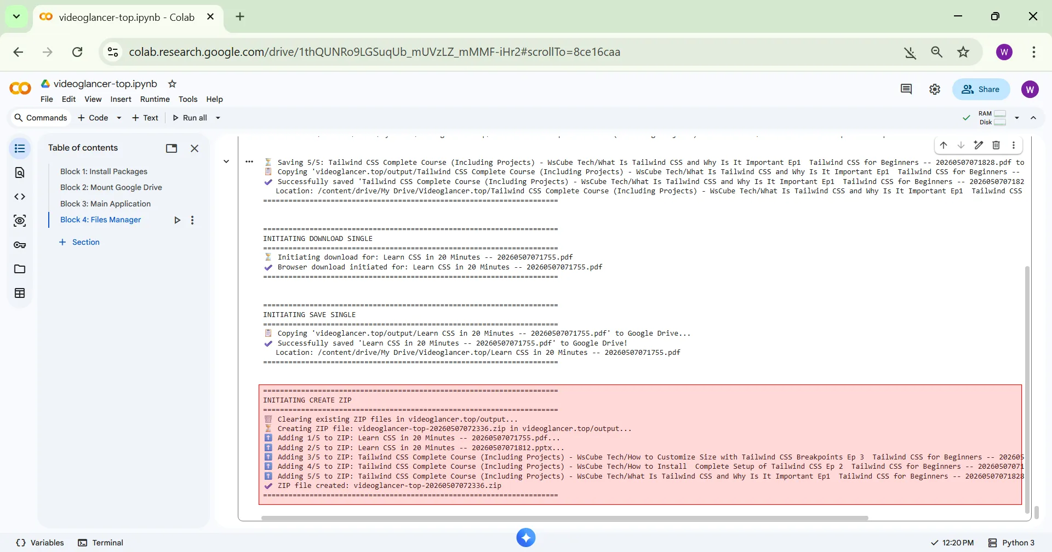Click the Python 3 runtime status
Viewport: 1052px width, 552px height.
coord(1011,543)
